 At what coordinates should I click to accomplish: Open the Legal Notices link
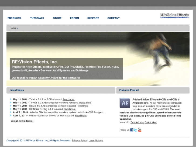[96, 141]
